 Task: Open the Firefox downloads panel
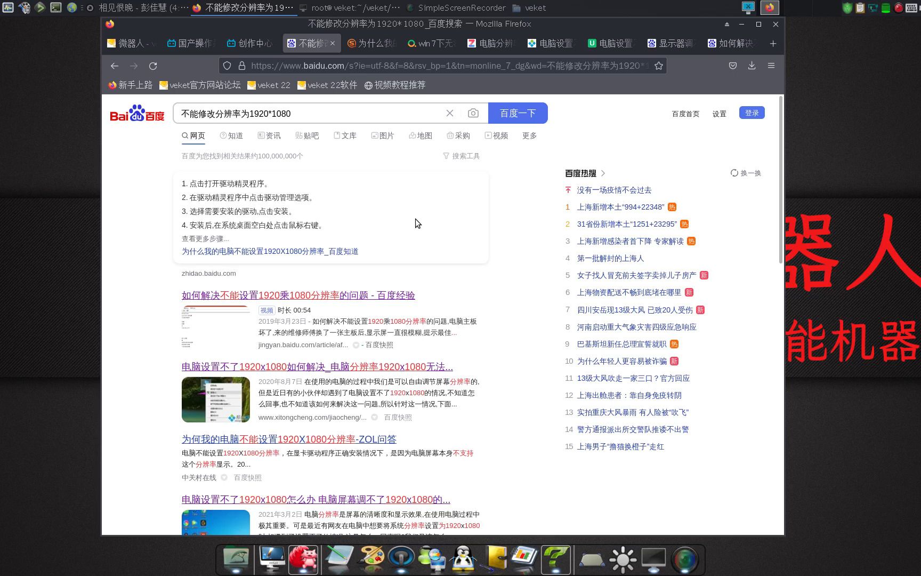point(752,66)
